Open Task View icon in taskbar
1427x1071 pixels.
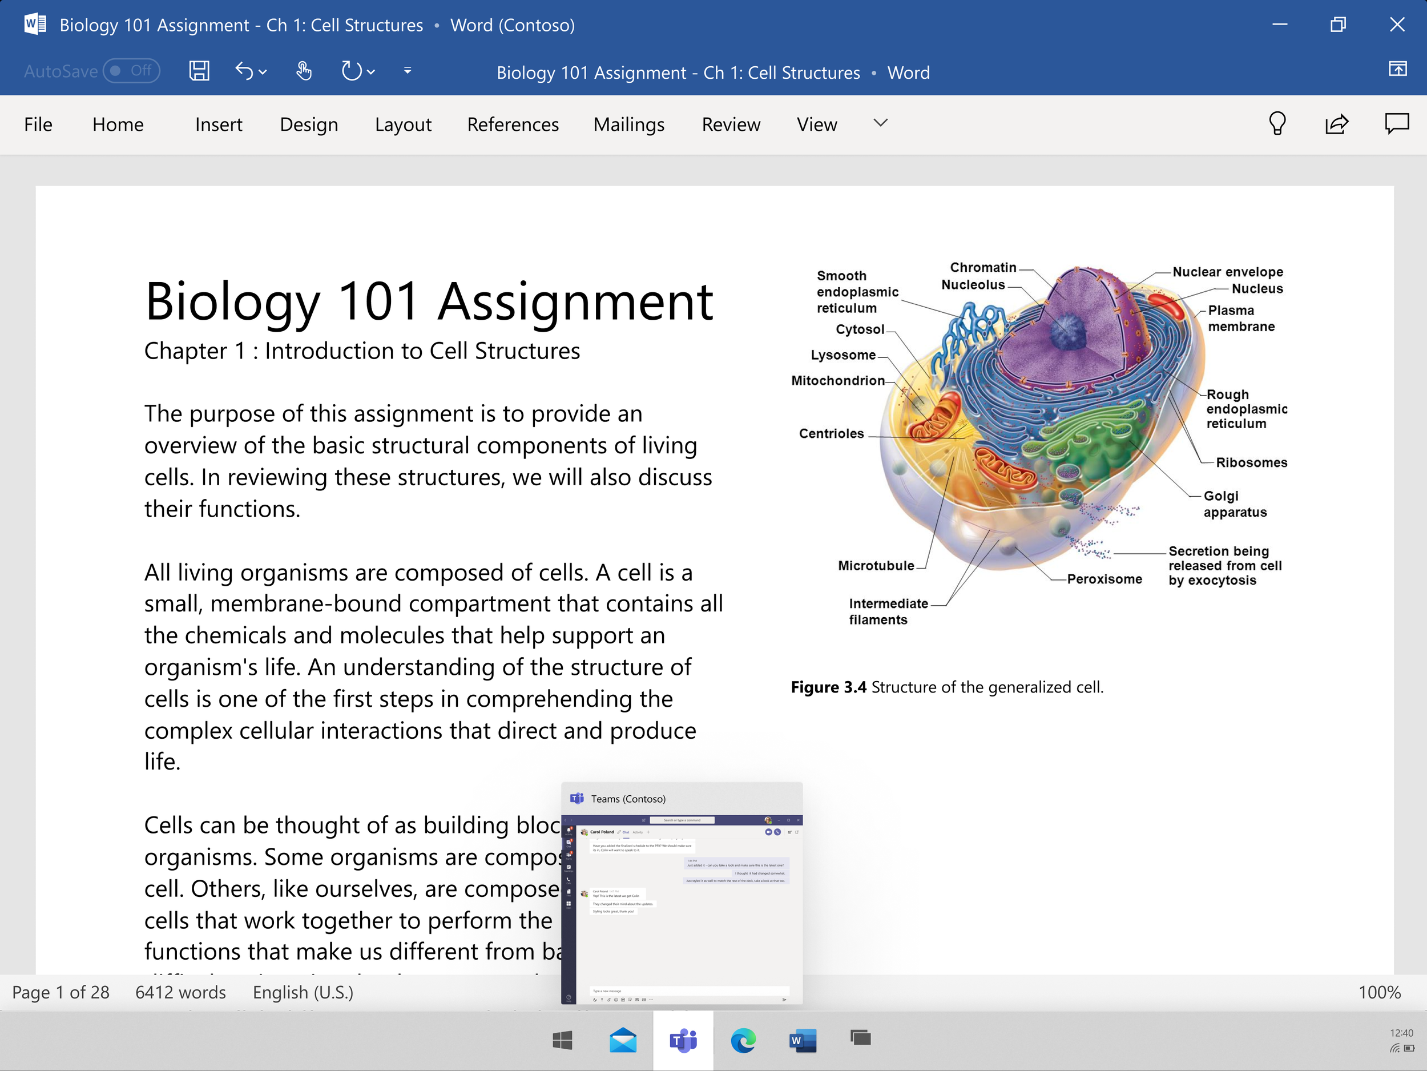[x=861, y=1038]
